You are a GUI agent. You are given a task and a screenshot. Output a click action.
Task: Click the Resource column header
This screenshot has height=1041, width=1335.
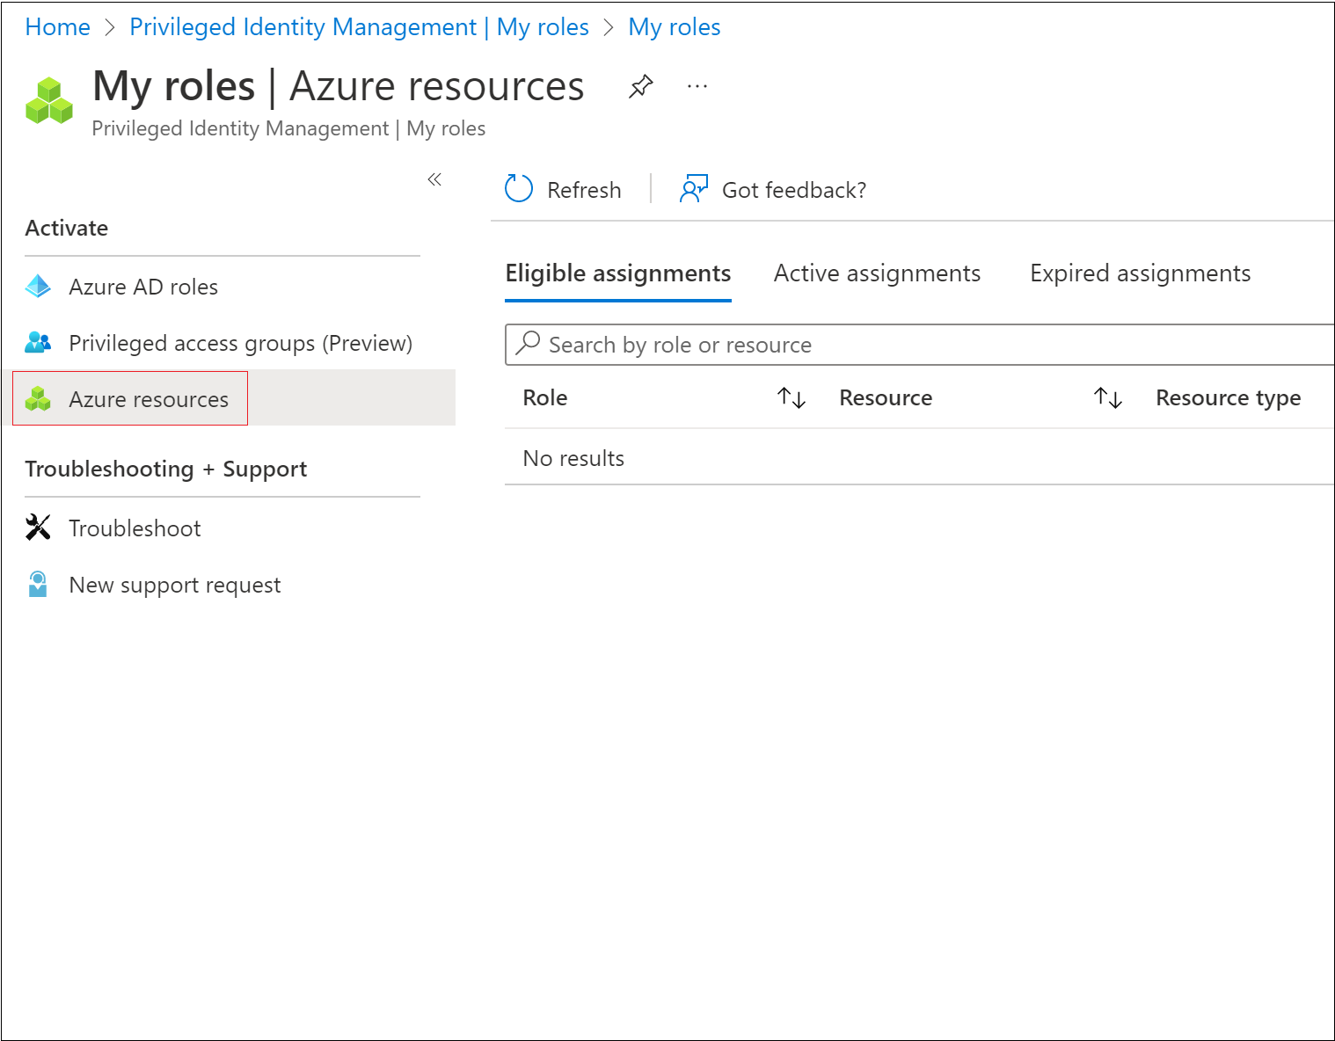(x=886, y=398)
